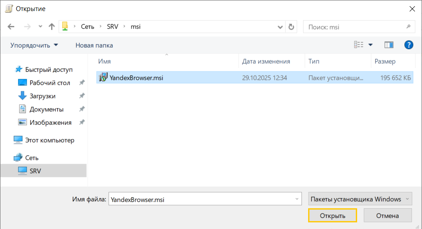Expand chevron after Сеть in address bar
This screenshot has height=229, width=422.
(100, 26)
